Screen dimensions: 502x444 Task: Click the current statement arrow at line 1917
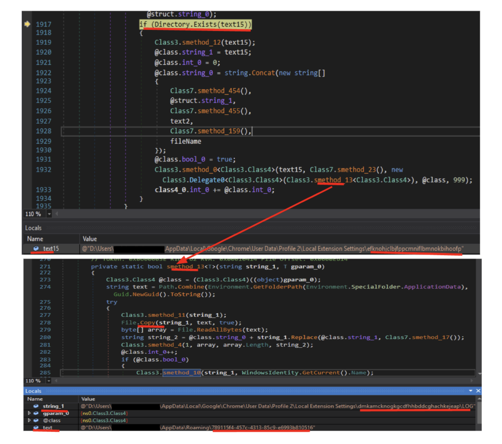[x=27, y=24]
